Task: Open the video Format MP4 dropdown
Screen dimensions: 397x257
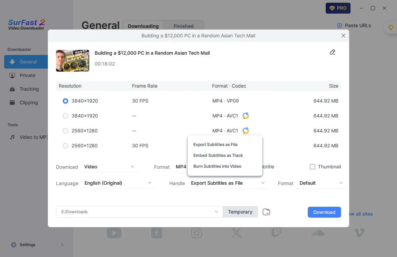Action: point(180,167)
